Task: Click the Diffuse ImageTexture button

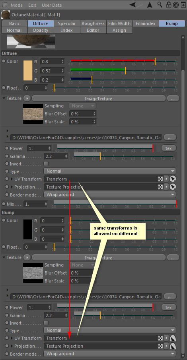Action: pyautogui.click(x=99, y=99)
